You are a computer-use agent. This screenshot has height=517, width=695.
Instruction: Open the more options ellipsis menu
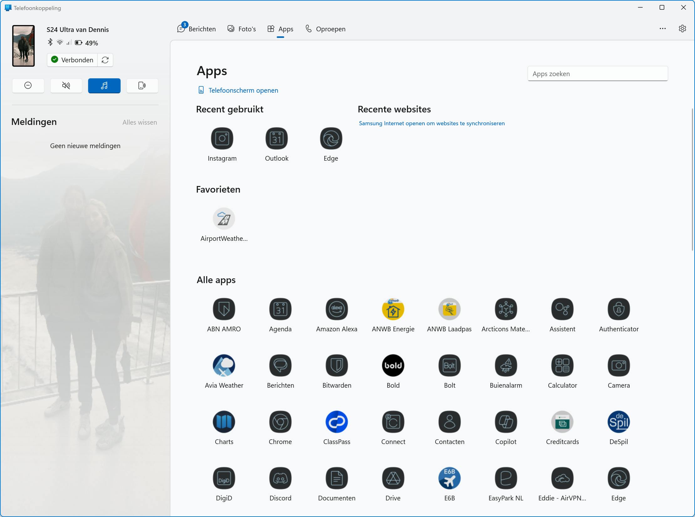click(662, 28)
